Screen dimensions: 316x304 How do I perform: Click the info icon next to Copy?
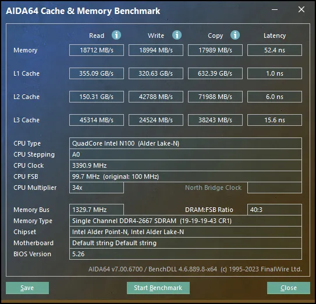tap(235, 35)
